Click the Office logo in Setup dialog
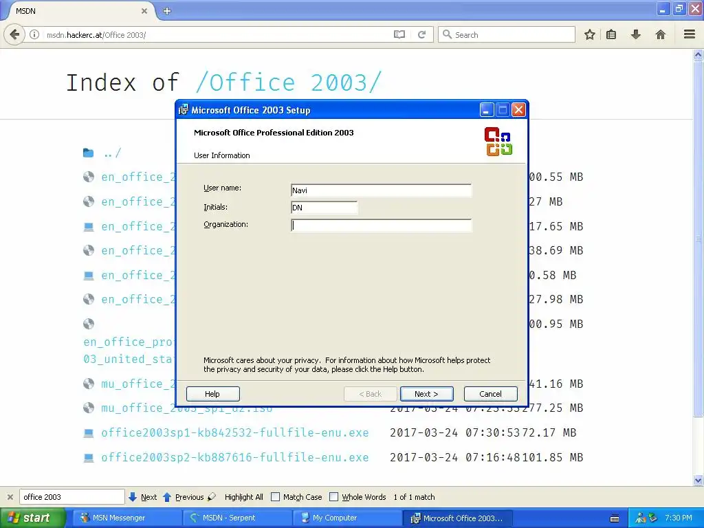Viewport: 704px width, 528px height. (x=498, y=142)
